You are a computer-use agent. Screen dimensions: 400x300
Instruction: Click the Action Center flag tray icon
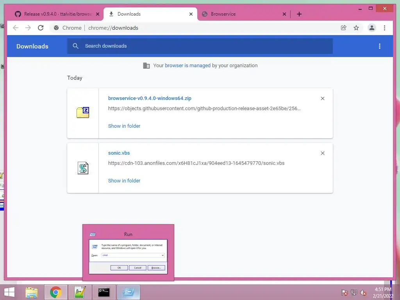[x=345, y=293]
